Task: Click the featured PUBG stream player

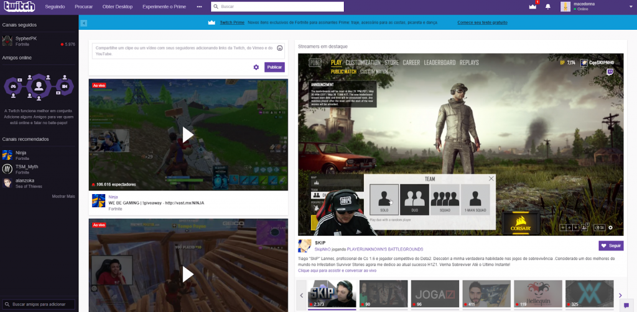Action: pyautogui.click(x=461, y=145)
